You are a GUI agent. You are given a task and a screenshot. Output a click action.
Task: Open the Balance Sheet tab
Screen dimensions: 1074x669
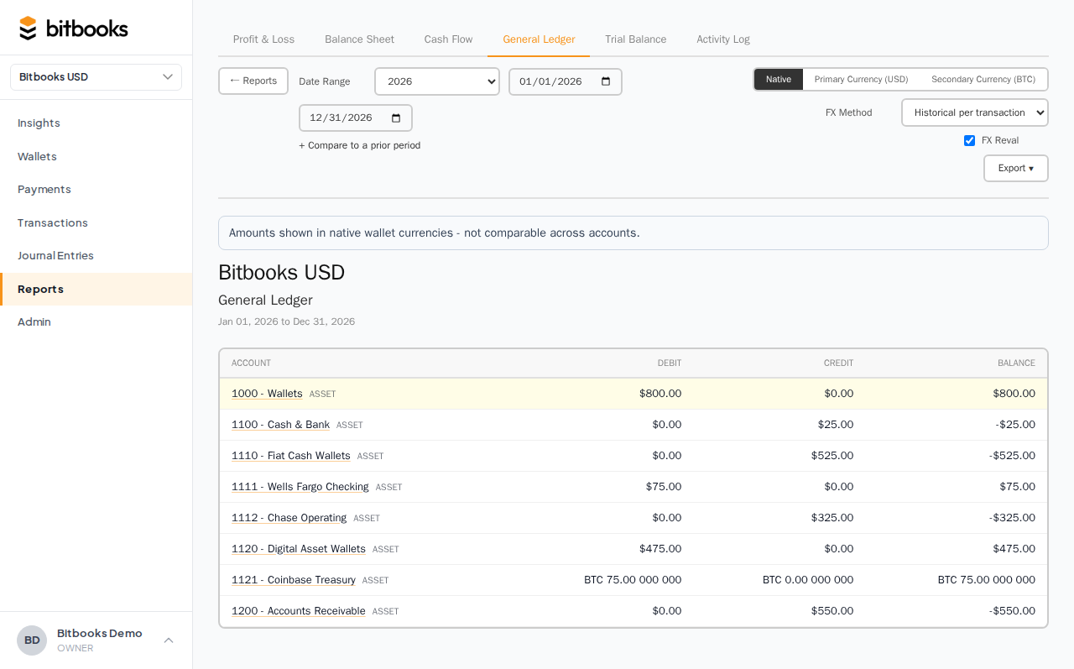359,39
